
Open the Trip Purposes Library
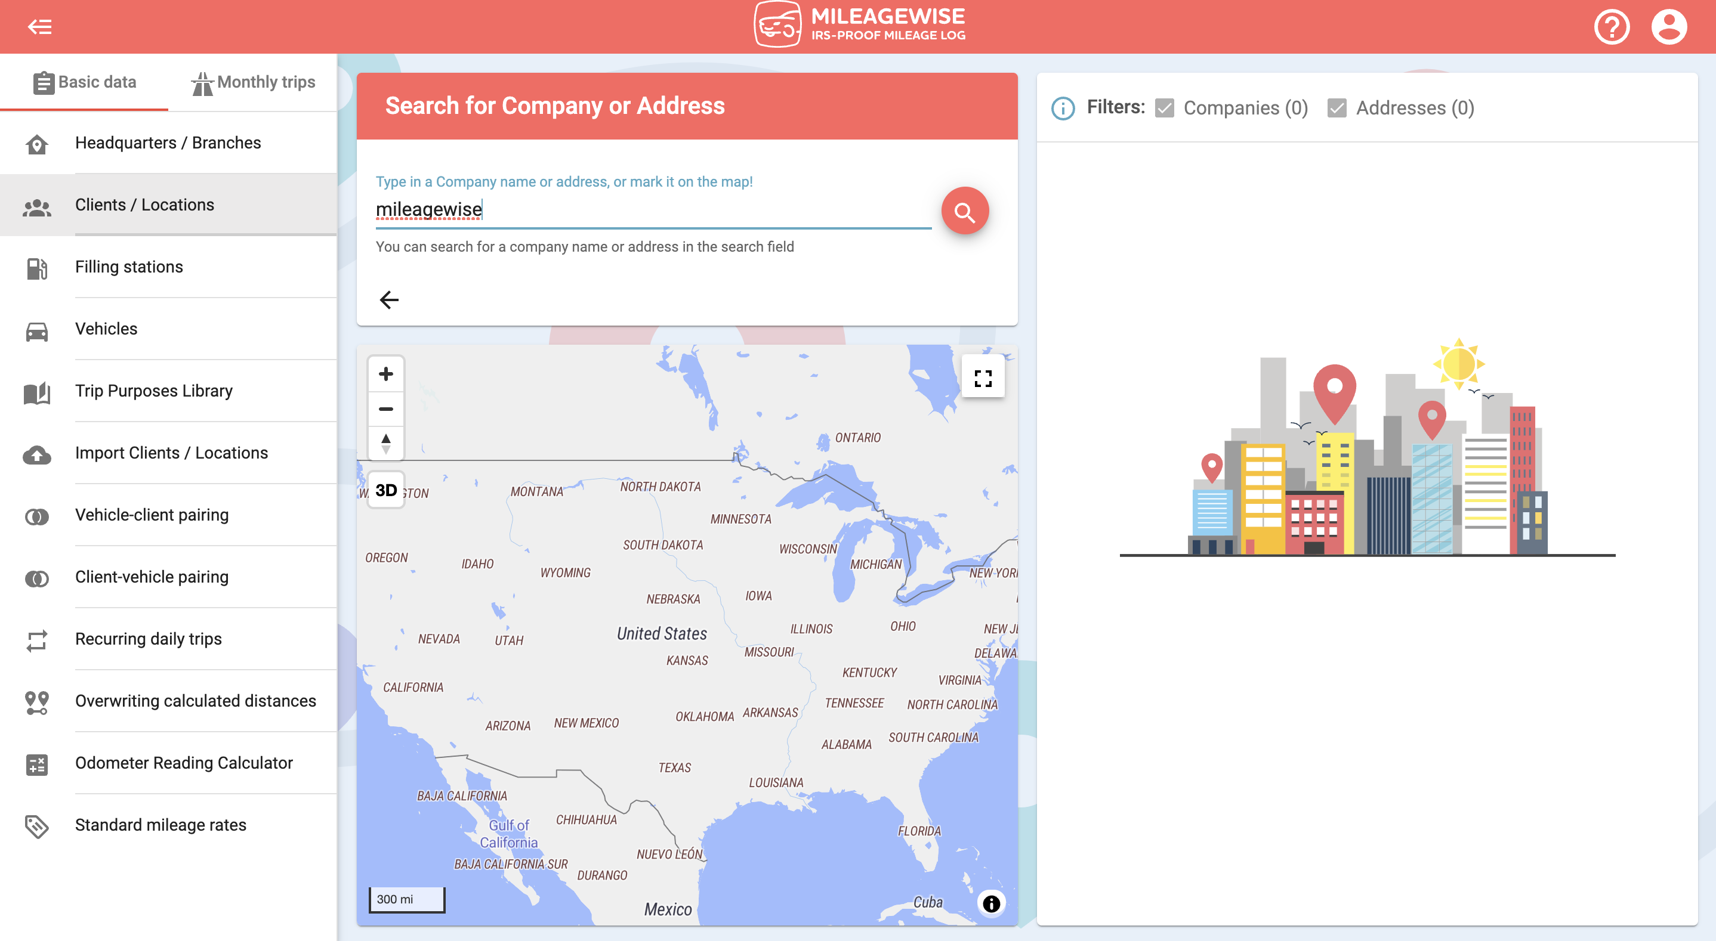point(154,391)
